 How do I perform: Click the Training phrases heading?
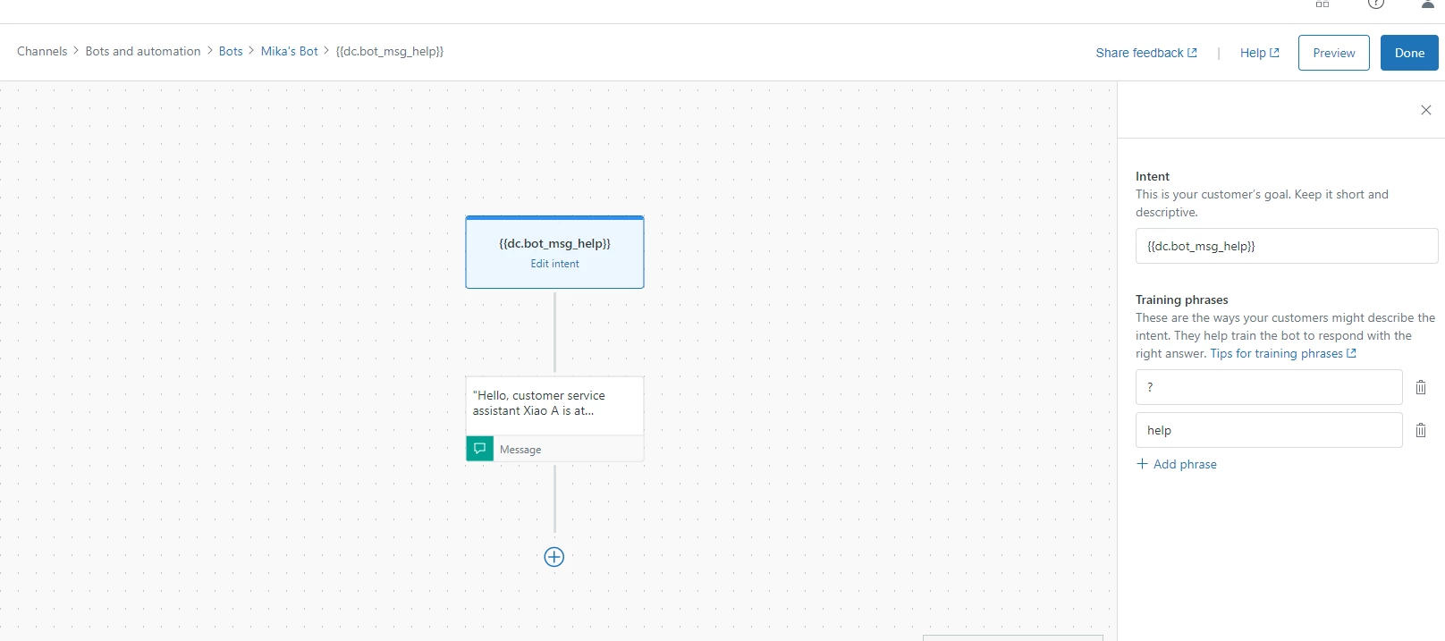(x=1182, y=299)
